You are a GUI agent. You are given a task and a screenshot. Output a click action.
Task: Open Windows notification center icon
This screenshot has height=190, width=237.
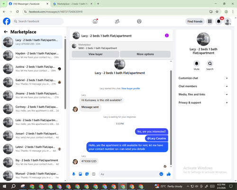point(231,186)
